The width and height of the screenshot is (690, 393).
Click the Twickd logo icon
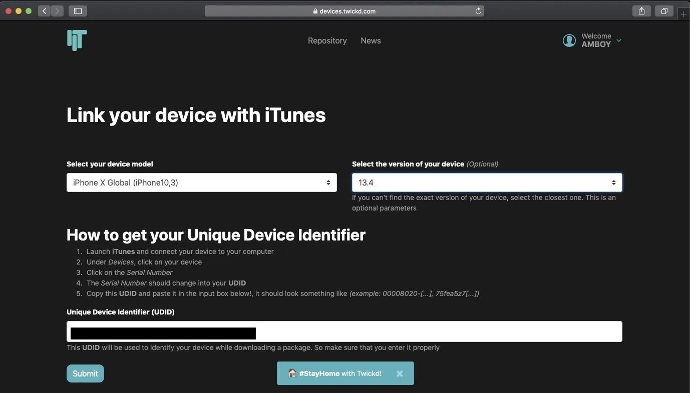(x=77, y=40)
